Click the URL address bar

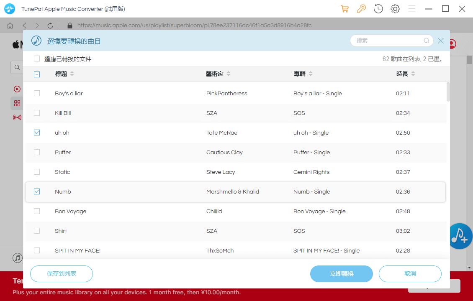[194, 26]
